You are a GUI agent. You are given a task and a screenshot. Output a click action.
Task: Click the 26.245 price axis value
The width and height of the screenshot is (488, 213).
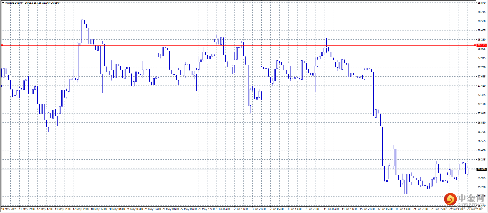pyautogui.click(x=482, y=159)
